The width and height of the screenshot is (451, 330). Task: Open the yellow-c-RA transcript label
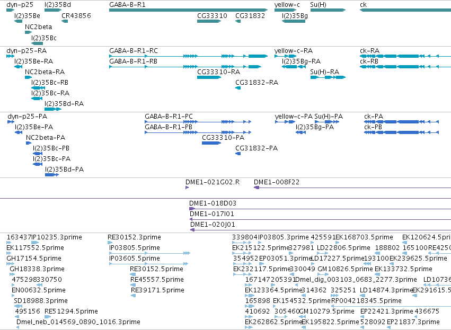pos(294,51)
